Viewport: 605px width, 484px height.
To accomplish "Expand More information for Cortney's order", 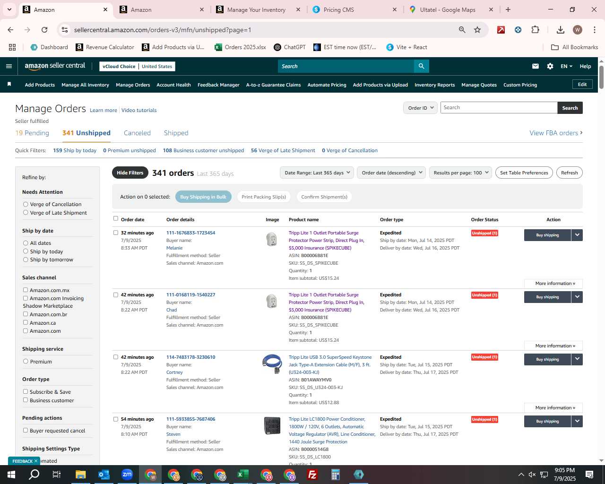I will [553, 407].
